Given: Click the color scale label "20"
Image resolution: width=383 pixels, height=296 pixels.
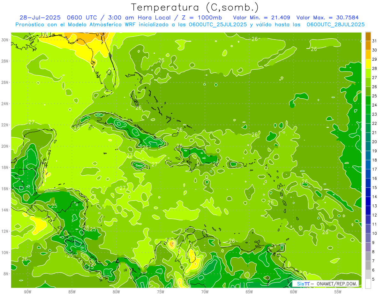Looking at the screenshot, I should click(375, 142).
